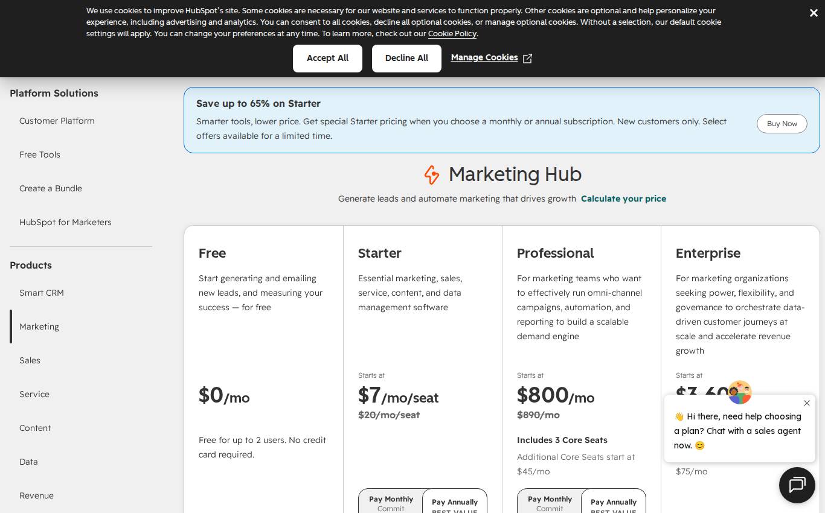Click the Starter plan heading
Image resolution: width=825 pixels, height=513 pixels.
coord(380,253)
